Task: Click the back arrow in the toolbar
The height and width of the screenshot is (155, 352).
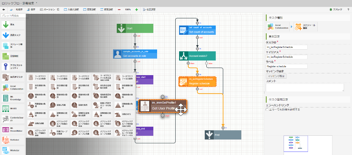Action: (x=3, y=10)
